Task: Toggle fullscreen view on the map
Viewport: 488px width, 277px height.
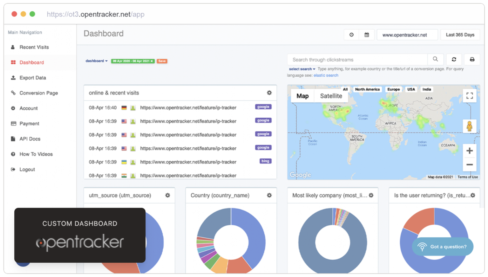Action: pyautogui.click(x=469, y=96)
